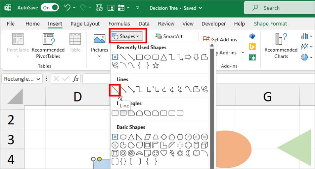Choose the Line shape under Lines
Viewport: 315px width, 169px height.
pos(115,90)
